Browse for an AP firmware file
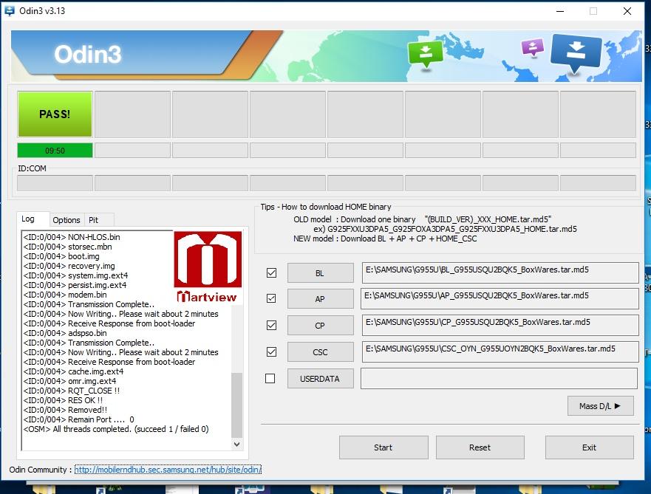The height and width of the screenshot is (494, 651). (320, 299)
